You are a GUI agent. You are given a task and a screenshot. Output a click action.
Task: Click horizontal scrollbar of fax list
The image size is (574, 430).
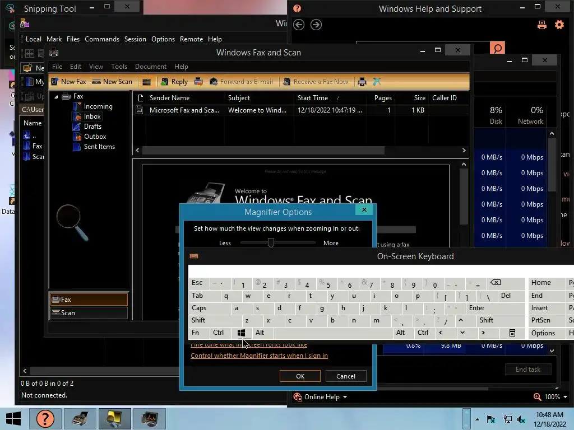tap(263, 150)
